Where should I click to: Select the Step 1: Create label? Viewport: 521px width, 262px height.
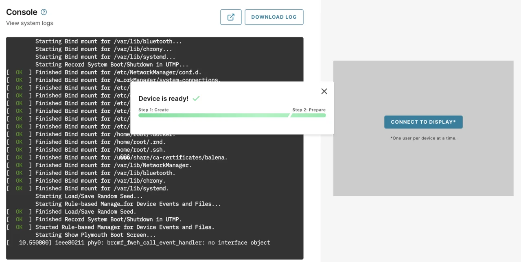(153, 109)
